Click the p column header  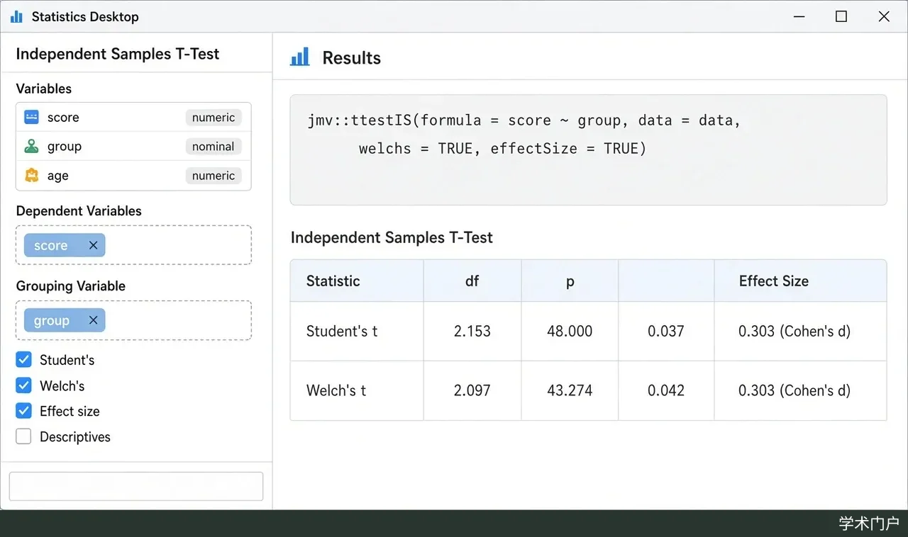570,281
